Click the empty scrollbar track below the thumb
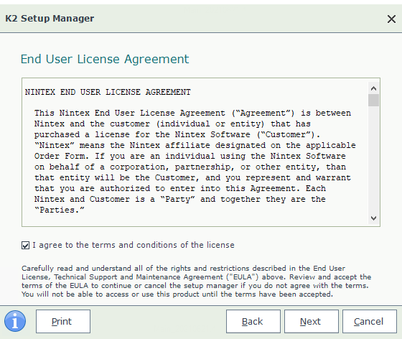Screen dimensions: 402x339 coord(373,159)
